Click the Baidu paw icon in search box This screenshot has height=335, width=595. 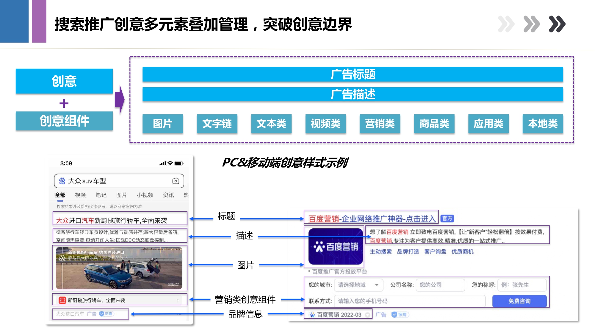point(62,181)
